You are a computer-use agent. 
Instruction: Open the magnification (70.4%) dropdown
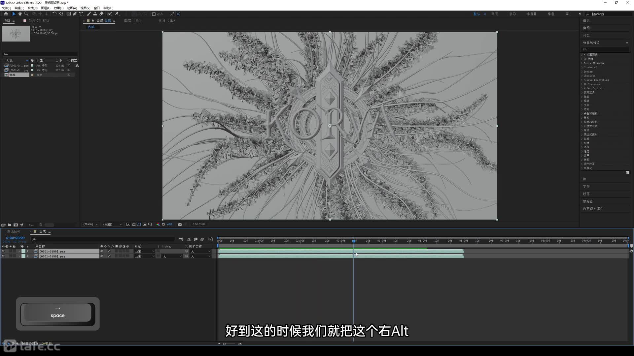point(90,224)
